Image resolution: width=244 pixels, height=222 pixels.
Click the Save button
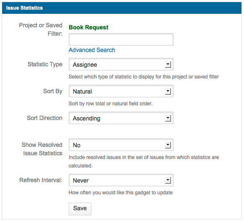click(x=80, y=209)
